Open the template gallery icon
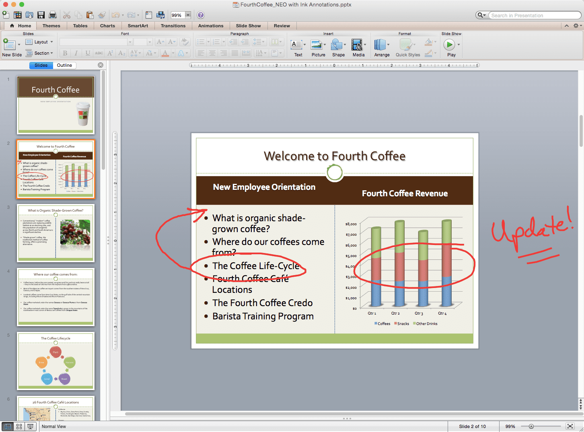 (18, 15)
